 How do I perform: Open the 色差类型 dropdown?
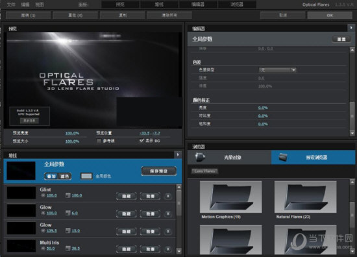[277, 70]
